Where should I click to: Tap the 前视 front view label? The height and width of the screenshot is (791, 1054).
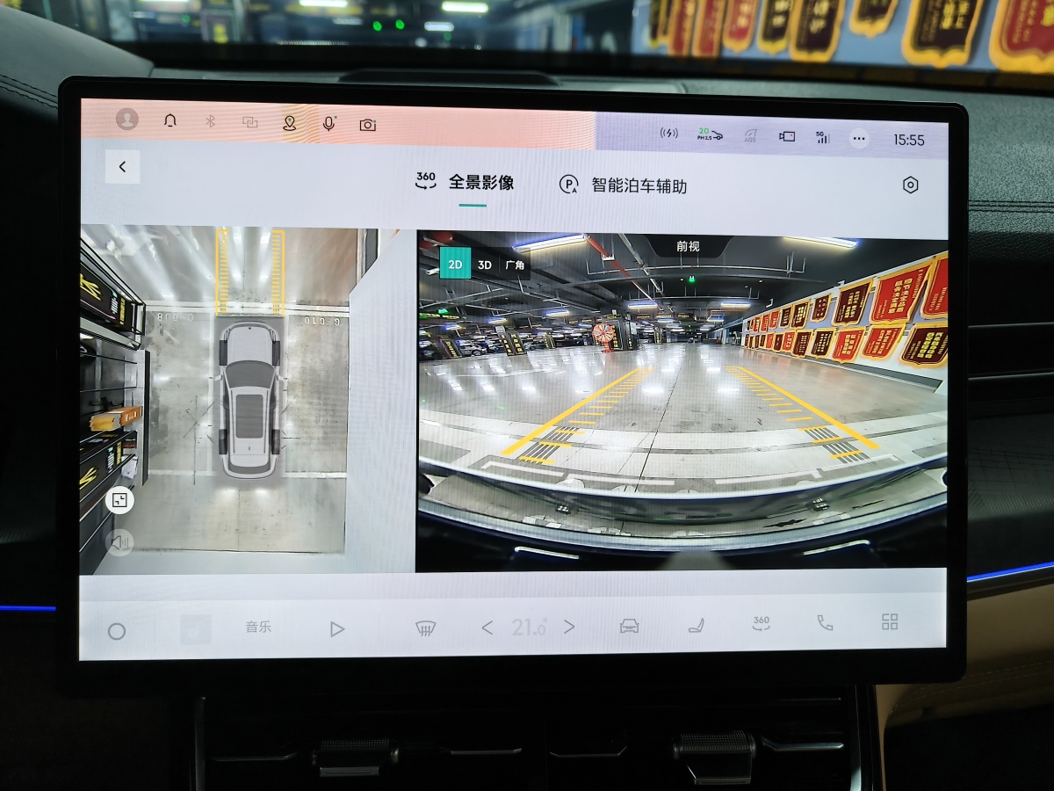pos(688,246)
